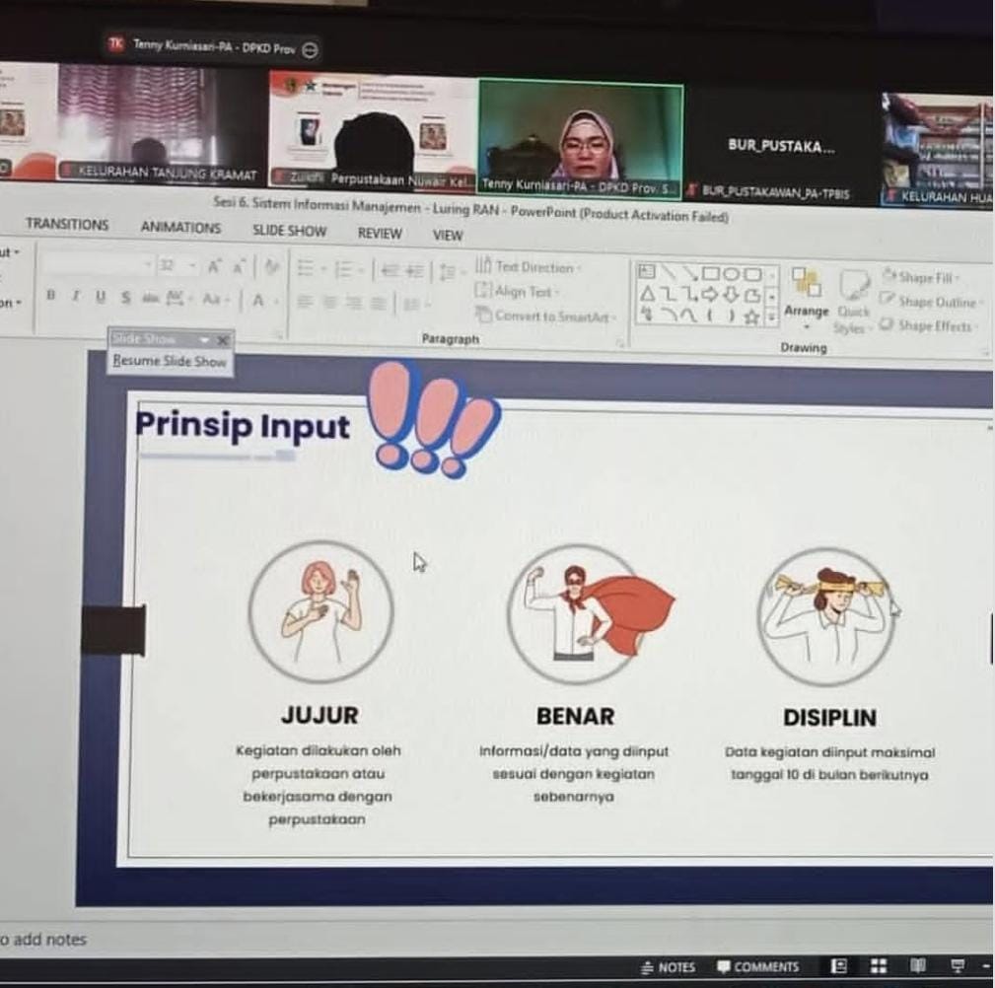Viewport: 995px width, 988px height.
Task: Select Normal view icon in status bar
Action: click(839, 966)
